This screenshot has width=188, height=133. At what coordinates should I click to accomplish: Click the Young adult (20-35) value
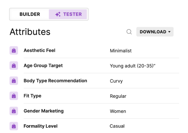[132, 66]
